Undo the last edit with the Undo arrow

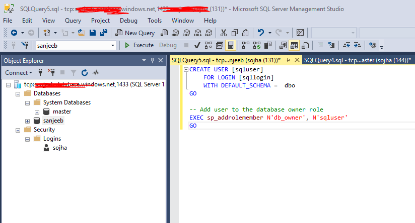261,33
